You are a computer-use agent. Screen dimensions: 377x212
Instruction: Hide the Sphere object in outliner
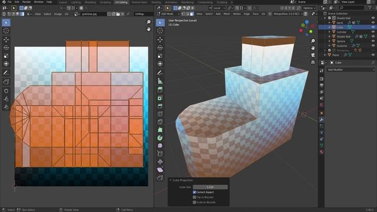pyautogui.click(x=373, y=41)
